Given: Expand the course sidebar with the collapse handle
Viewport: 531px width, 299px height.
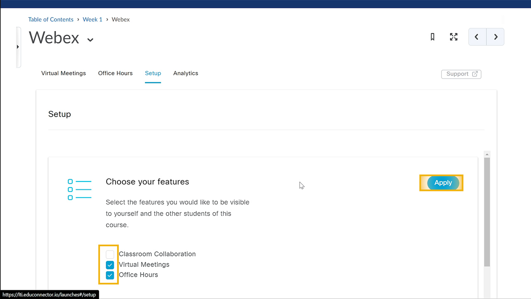Looking at the screenshot, I should [18, 47].
